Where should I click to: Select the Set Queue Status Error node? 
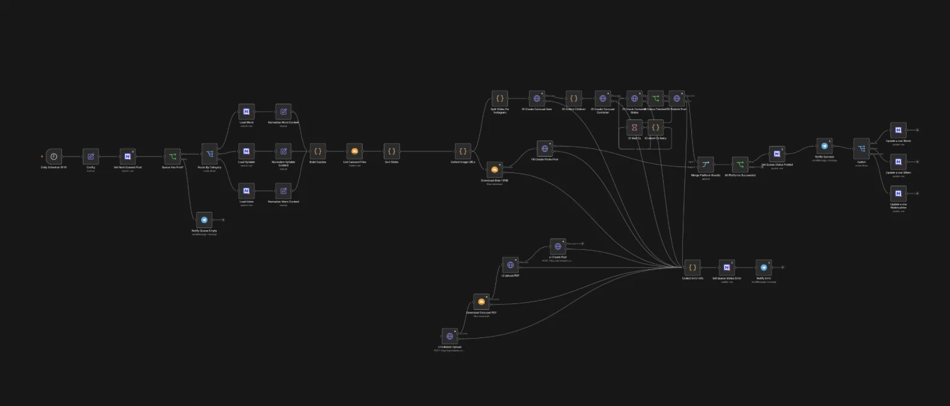pos(727,267)
